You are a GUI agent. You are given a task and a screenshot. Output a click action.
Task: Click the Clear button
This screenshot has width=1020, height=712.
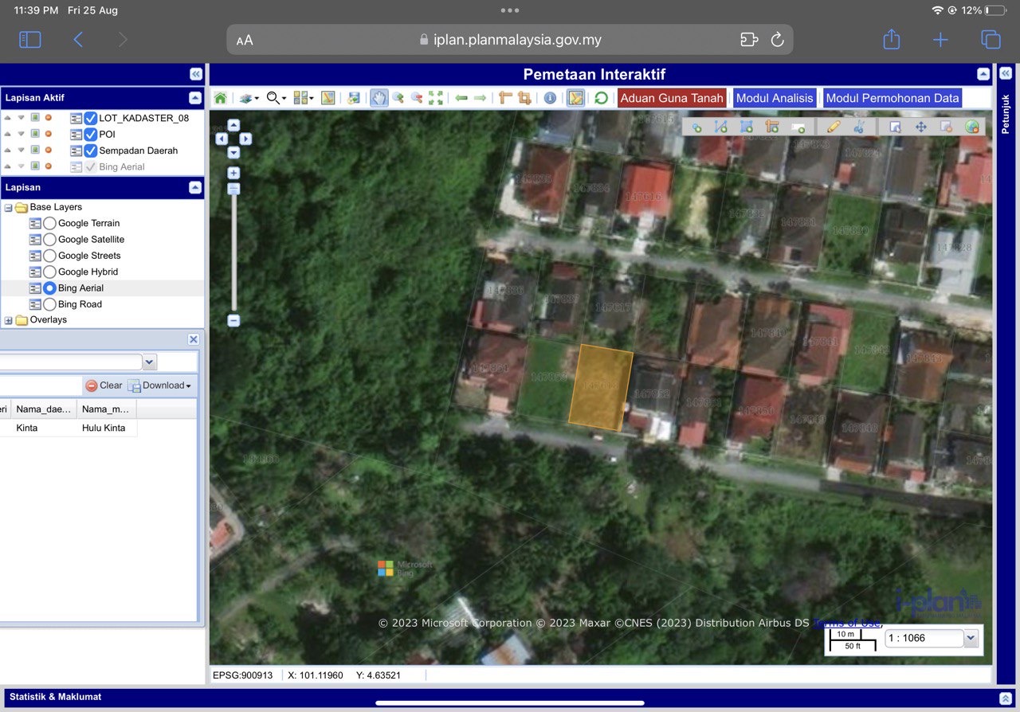104,385
